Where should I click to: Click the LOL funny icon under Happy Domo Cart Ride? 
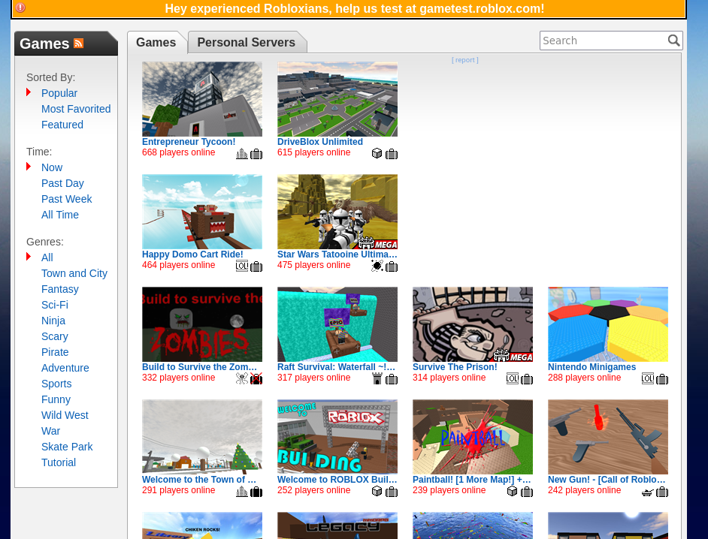[242, 266]
